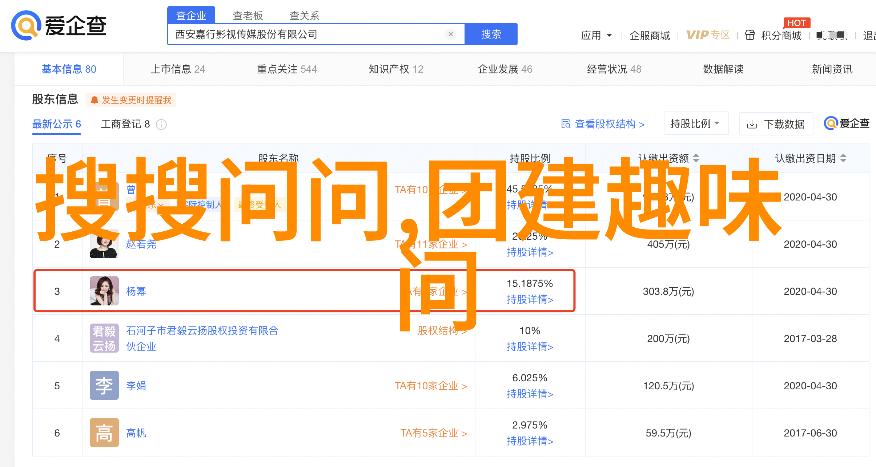The width and height of the screenshot is (876, 467).
Task: Open 杨幂's avatar photo
Action: click(104, 291)
